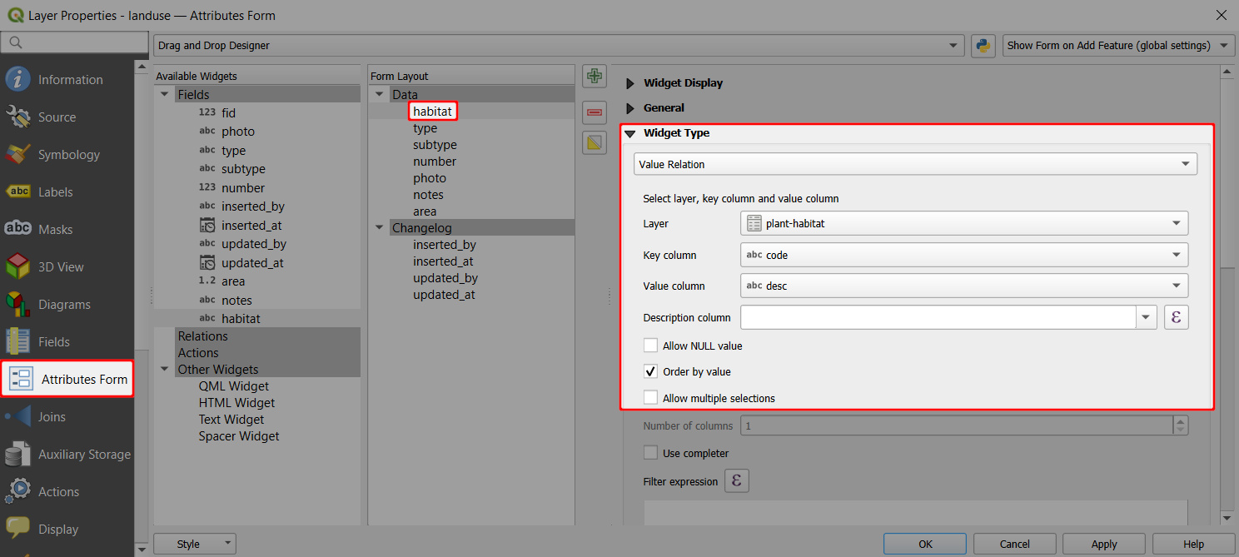Image resolution: width=1239 pixels, height=557 pixels.
Task: Select the photo field in Available Widgets
Action: (238, 132)
